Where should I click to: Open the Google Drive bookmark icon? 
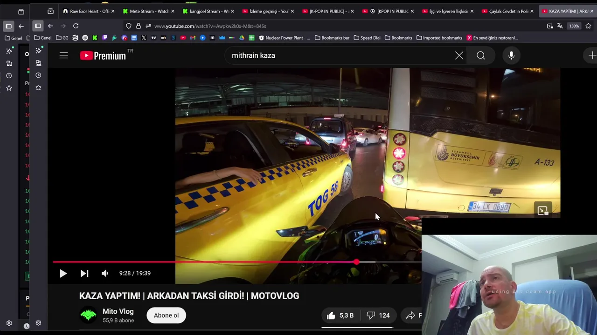[x=242, y=38]
